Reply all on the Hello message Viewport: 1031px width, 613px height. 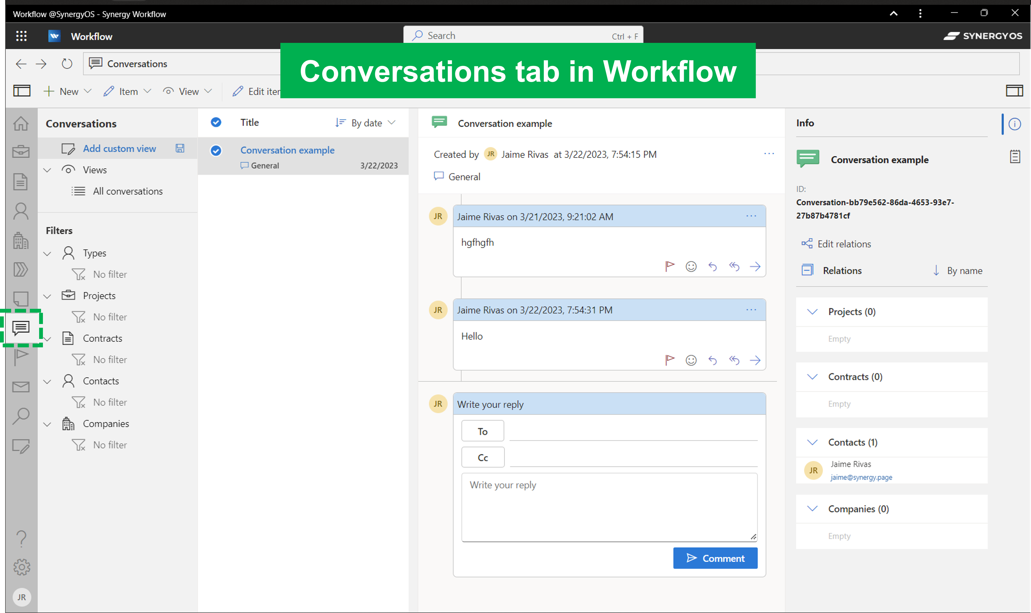tap(734, 360)
